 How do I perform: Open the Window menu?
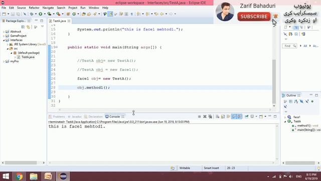tap(94, 8)
